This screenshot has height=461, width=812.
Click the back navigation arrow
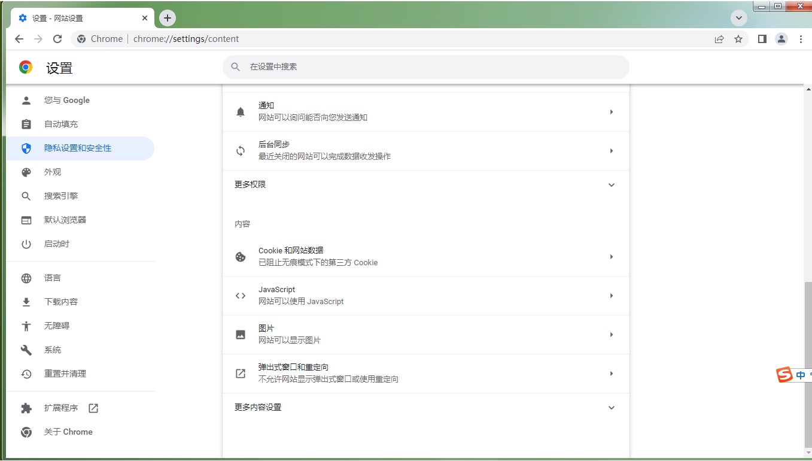[19, 39]
